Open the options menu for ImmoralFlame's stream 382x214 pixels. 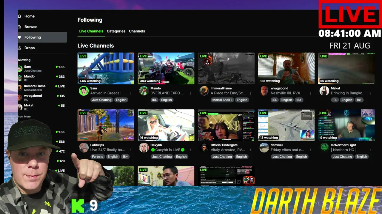(250, 93)
